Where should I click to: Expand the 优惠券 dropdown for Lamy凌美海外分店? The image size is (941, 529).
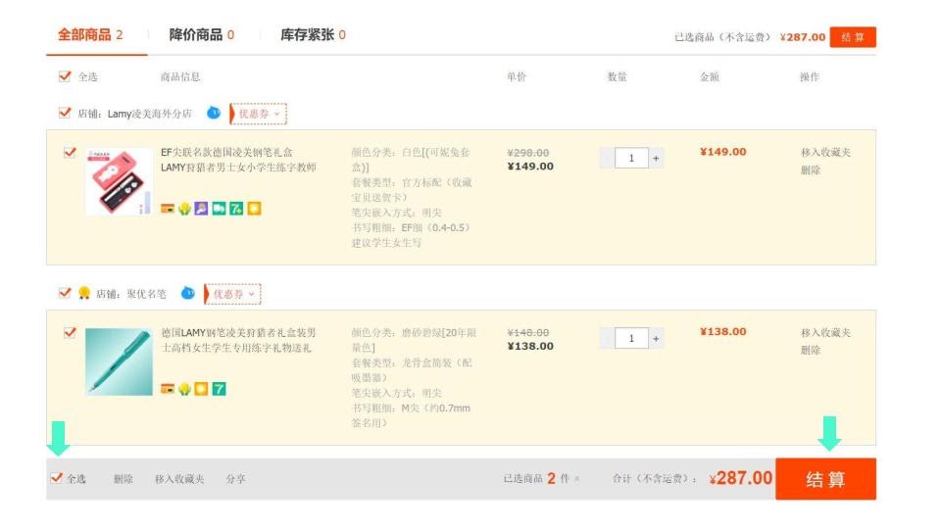click(260, 114)
